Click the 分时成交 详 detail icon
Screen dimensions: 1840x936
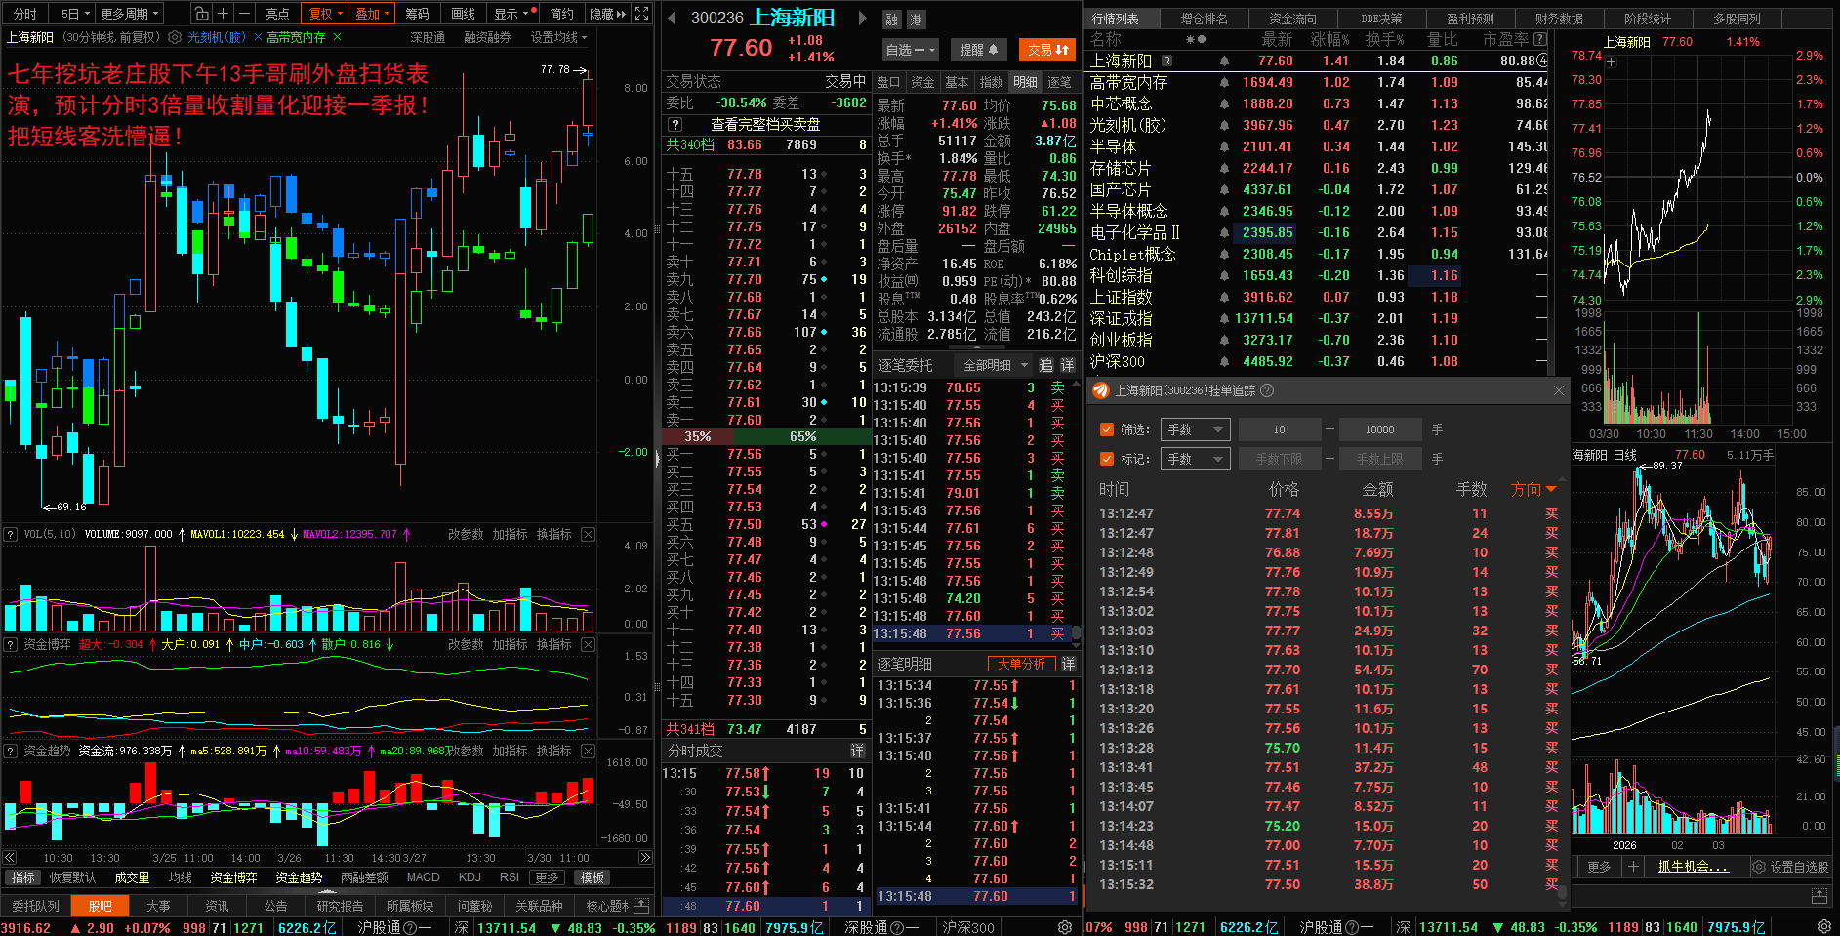pos(857,751)
